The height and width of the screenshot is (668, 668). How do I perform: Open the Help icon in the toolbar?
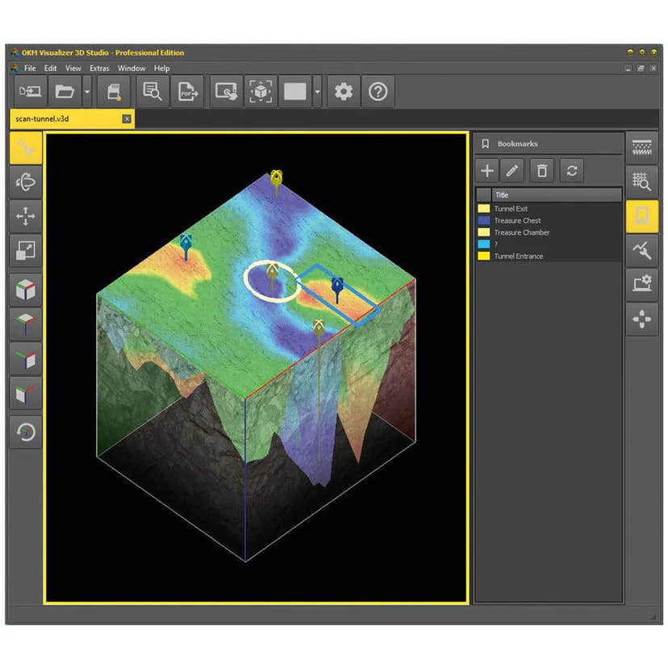point(378,91)
